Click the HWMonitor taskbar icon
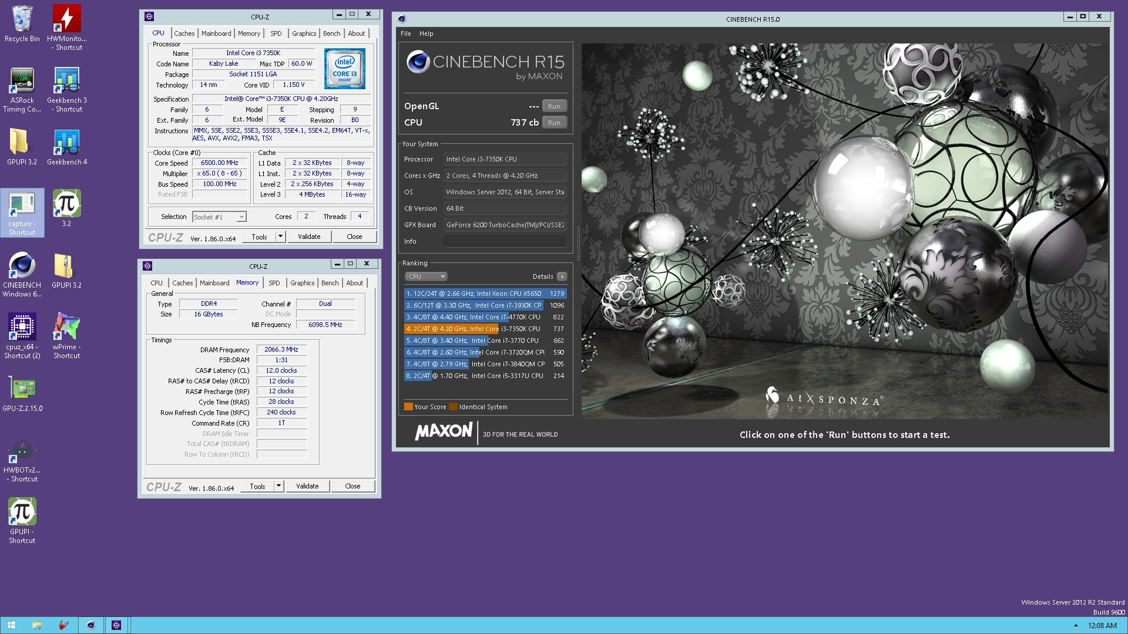Image resolution: width=1128 pixels, height=634 pixels. (x=63, y=625)
